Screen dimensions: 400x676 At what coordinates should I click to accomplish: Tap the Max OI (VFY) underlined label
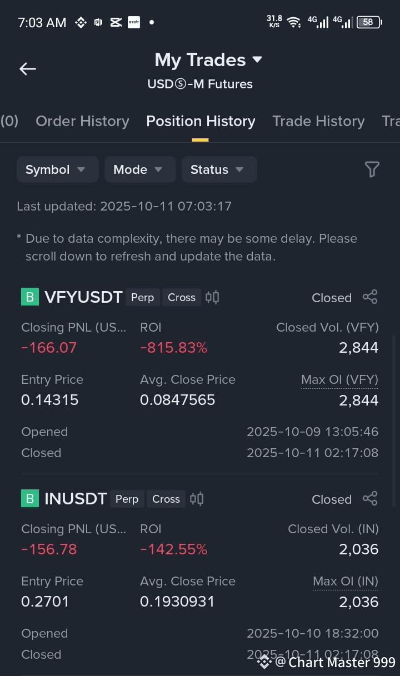[339, 380]
